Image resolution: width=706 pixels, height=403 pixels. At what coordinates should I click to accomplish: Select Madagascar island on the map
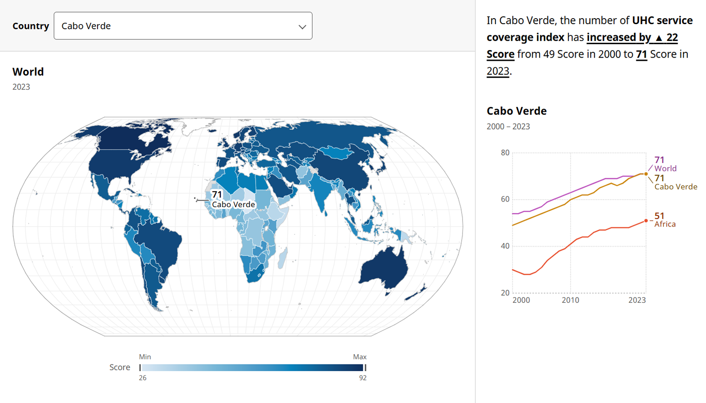[x=282, y=258]
